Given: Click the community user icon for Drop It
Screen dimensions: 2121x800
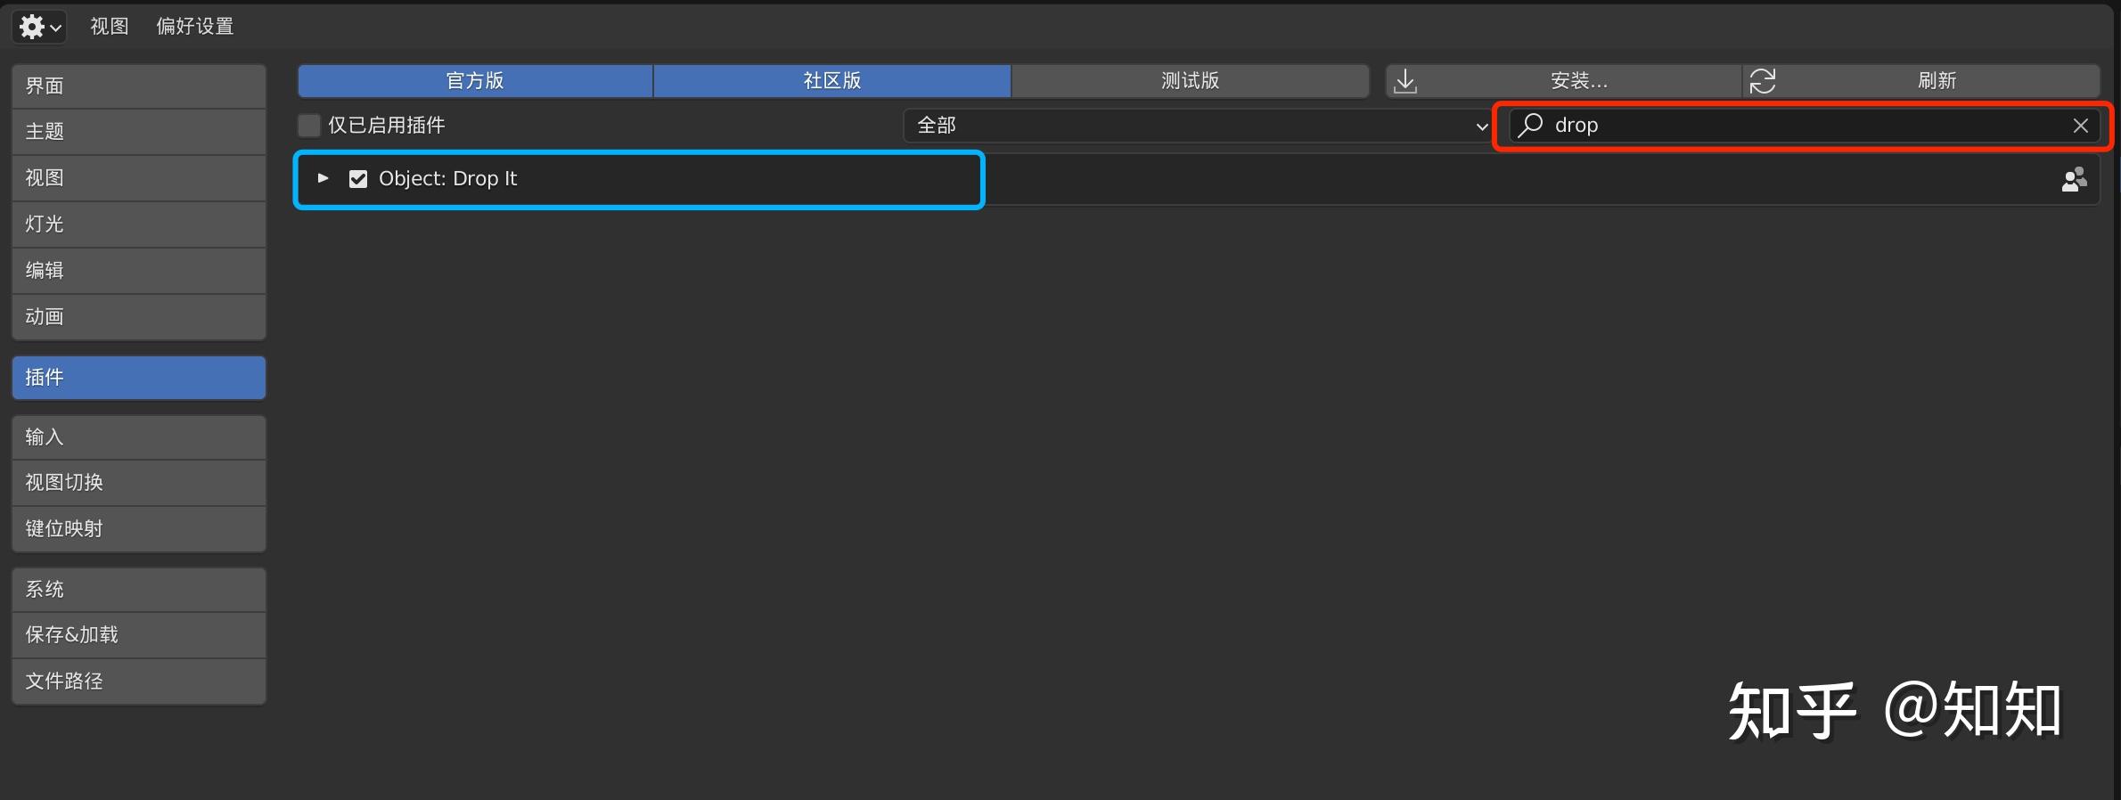Looking at the screenshot, I should pos(2074,179).
